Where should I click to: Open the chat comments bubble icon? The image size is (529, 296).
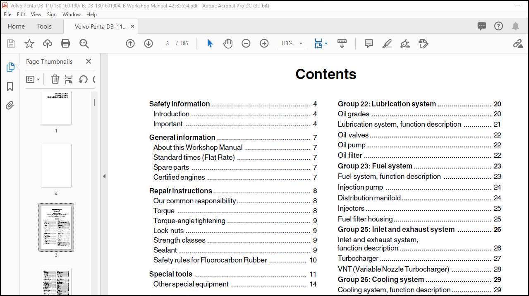pos(482,26)
